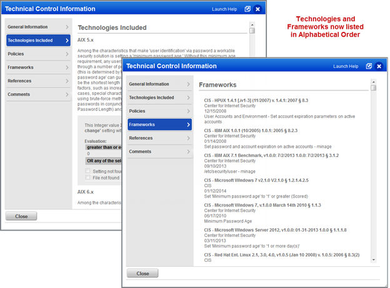The width and height of the screenshot is (390, 288).
Task: Open Comments section in front window
Action: pos(159,151)
